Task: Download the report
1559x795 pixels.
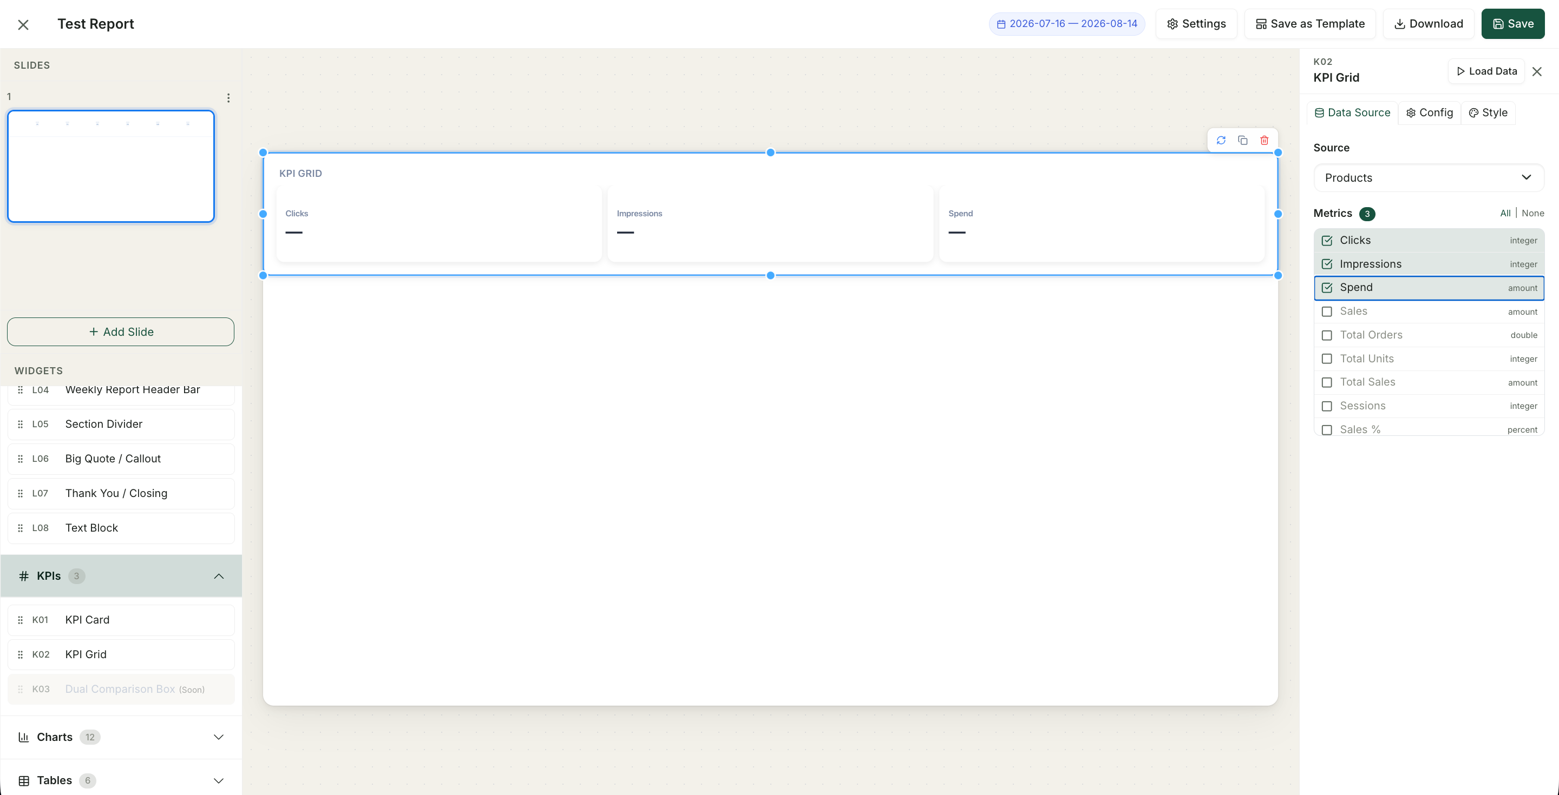Action: (1429, 24)
